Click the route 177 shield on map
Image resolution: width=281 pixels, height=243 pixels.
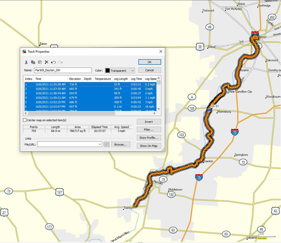pos(49,227)
